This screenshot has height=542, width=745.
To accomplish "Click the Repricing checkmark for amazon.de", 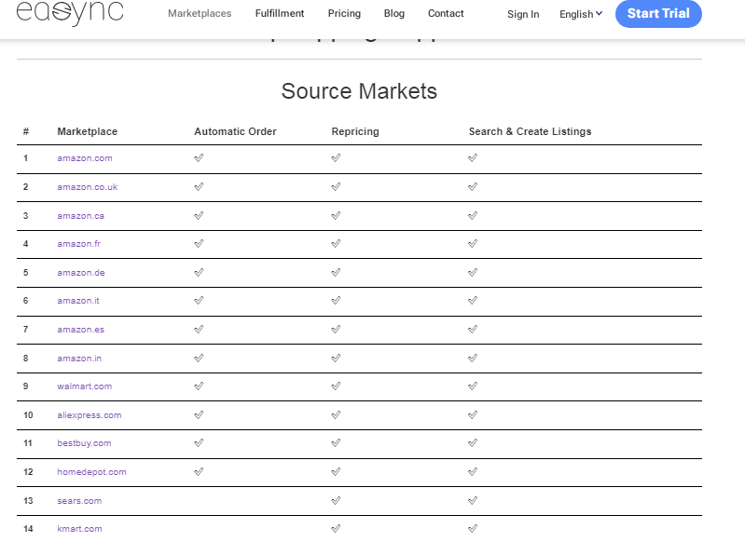I will click(x=336, y=273).
